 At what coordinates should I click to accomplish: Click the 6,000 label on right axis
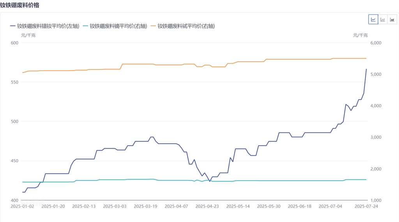[x=376, y=43]
